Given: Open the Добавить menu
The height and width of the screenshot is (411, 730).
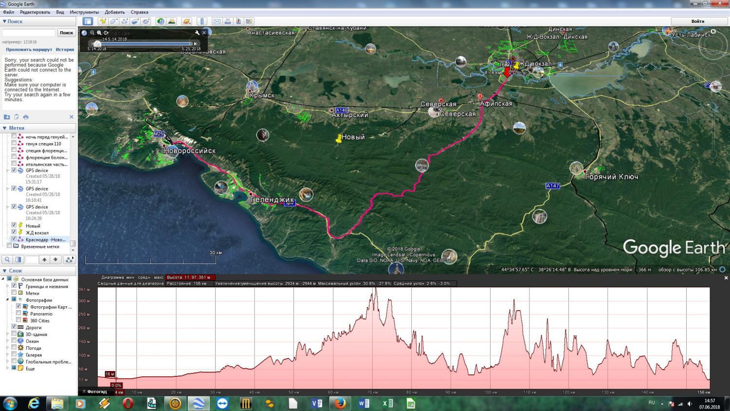Looking at the screenshot, I should pos(115,12).
